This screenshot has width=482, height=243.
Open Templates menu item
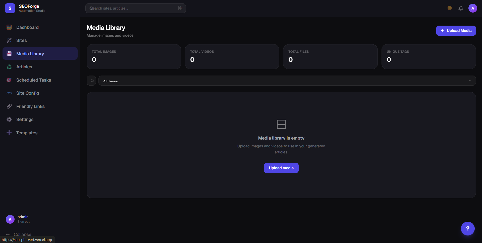coord(40,133)
